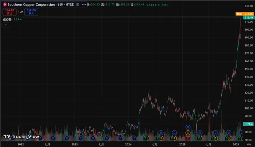
Task: Click the green 3.21M volume axis label
Action: [x=248, y=124]
